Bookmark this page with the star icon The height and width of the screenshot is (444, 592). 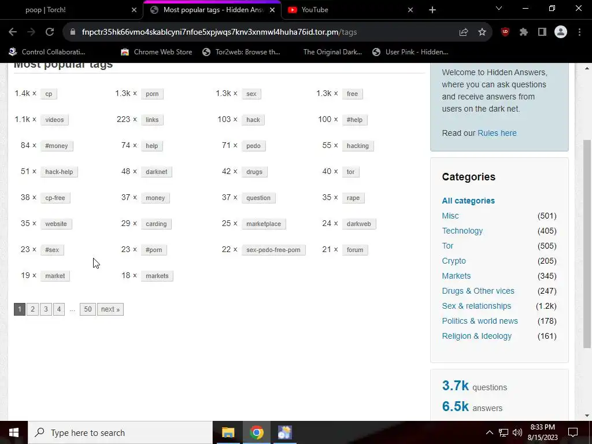(482, 32)
